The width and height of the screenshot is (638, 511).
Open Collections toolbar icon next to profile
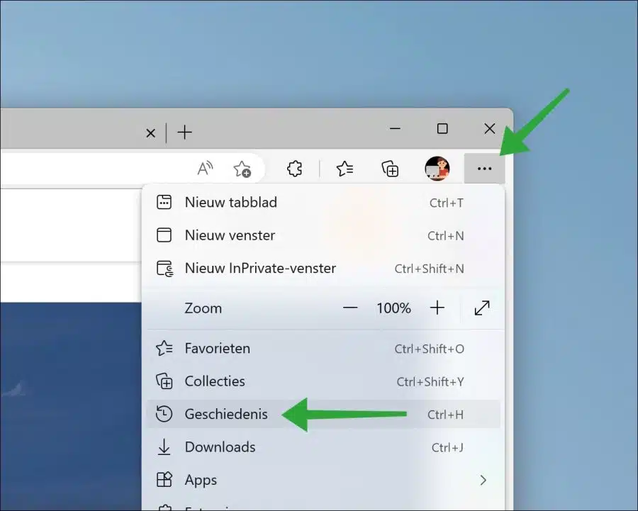pyautogui.click(x=390, y=169)
